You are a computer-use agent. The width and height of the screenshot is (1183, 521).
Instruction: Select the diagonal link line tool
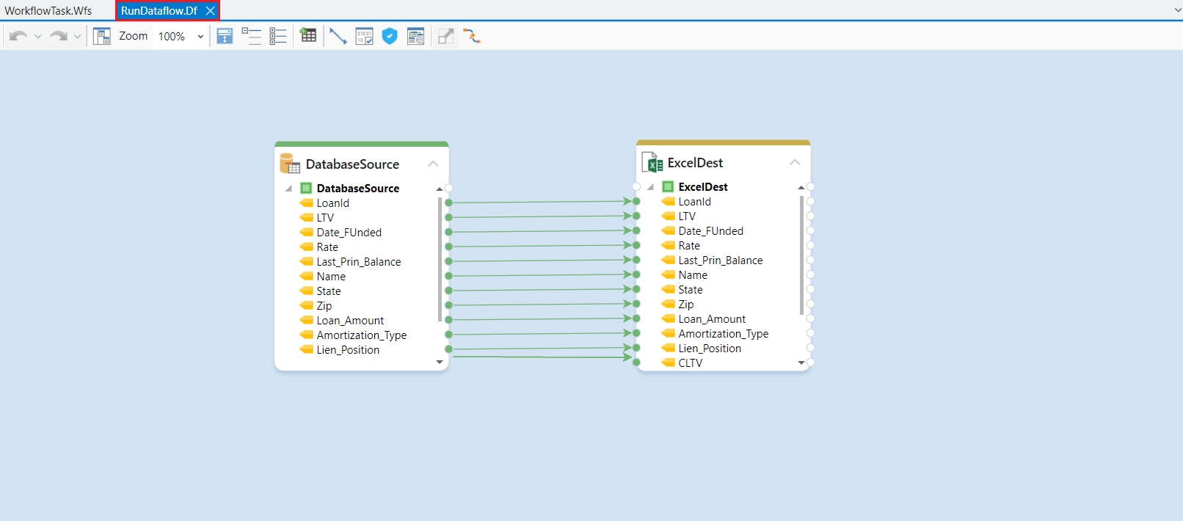point(338,36)
